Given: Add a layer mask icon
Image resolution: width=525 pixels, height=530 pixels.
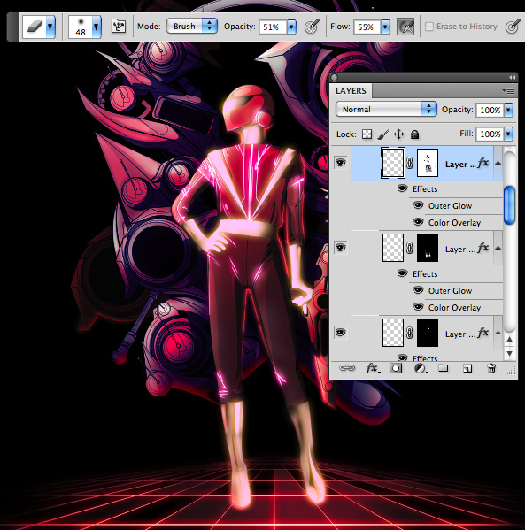Looking at the screenshot, I should 396,368.
